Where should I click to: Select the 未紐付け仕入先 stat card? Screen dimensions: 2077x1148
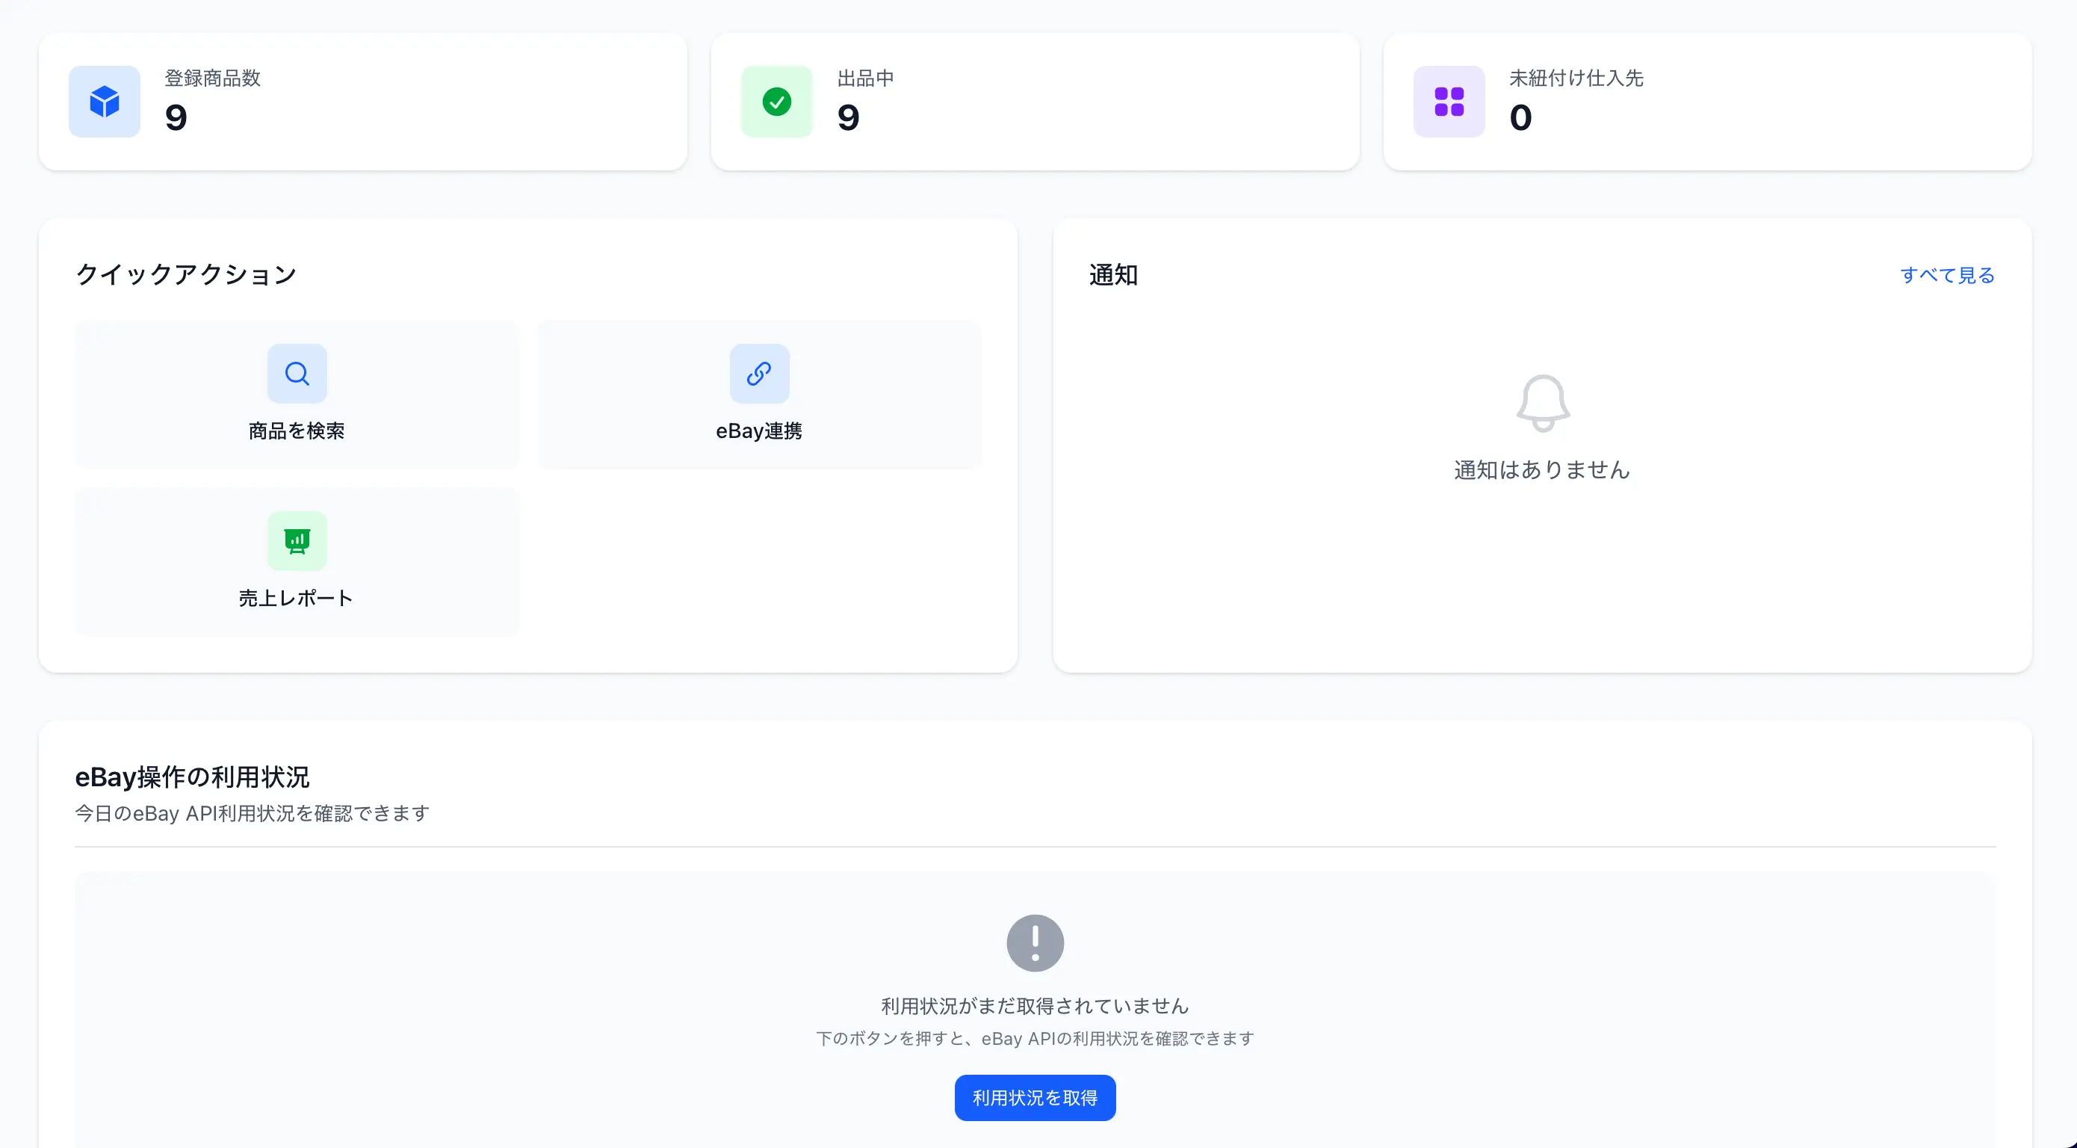[x=1707, y=102]
